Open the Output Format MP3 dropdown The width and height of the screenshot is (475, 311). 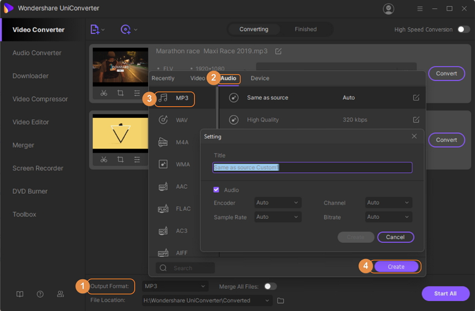click(175, 286)
